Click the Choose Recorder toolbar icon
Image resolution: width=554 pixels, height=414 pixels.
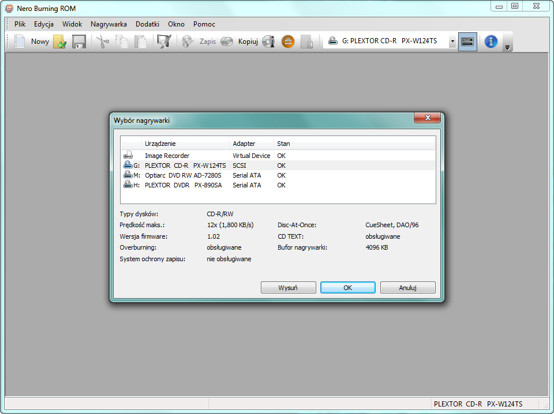467,42
